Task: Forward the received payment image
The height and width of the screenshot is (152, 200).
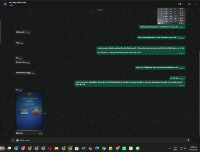Action: [46, 114]
